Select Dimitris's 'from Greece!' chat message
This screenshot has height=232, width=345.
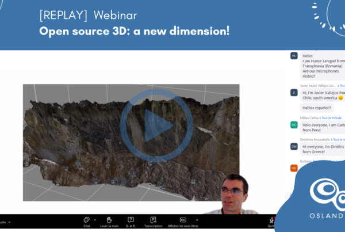(323, 149)
